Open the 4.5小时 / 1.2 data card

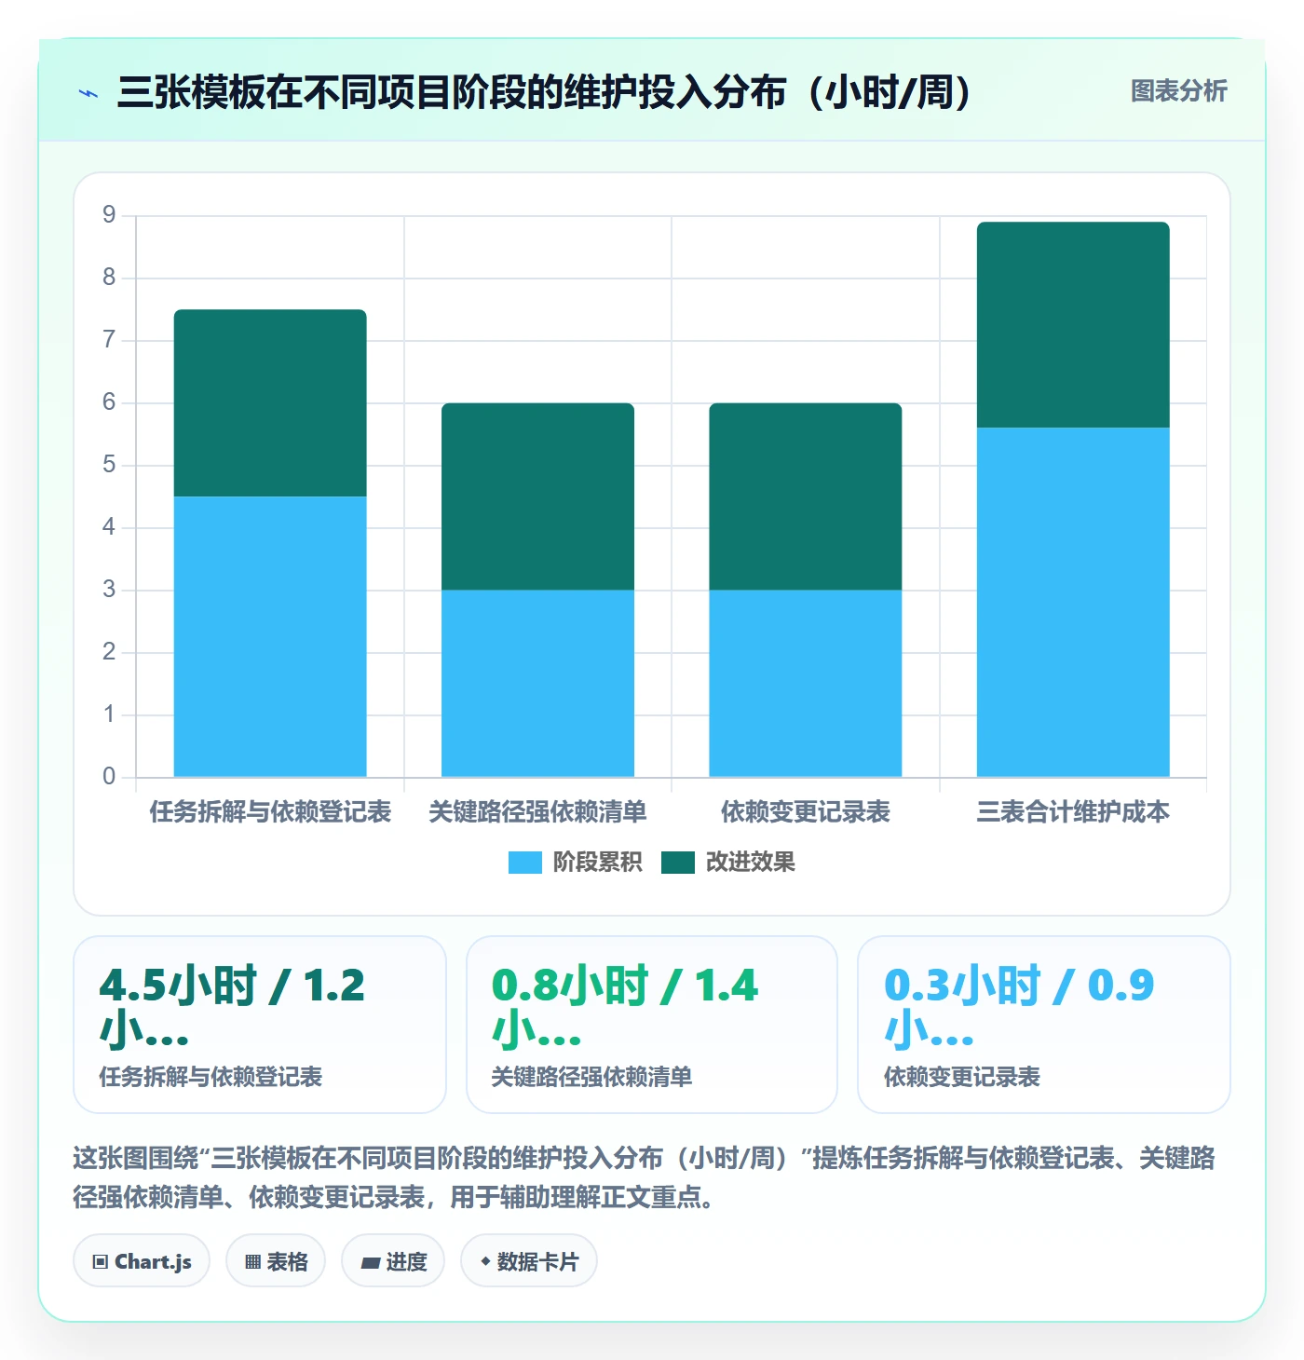pyautogui.click(x=260, y=1025)
